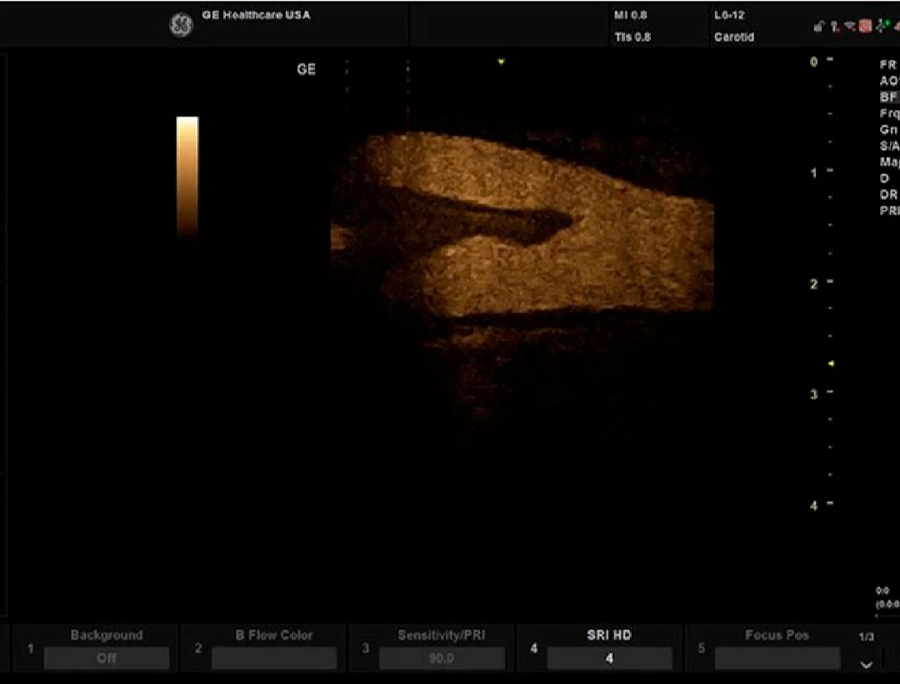Click the network connection status icon
This screenshot has height=684, width=900.
click(x=851, y=26)
